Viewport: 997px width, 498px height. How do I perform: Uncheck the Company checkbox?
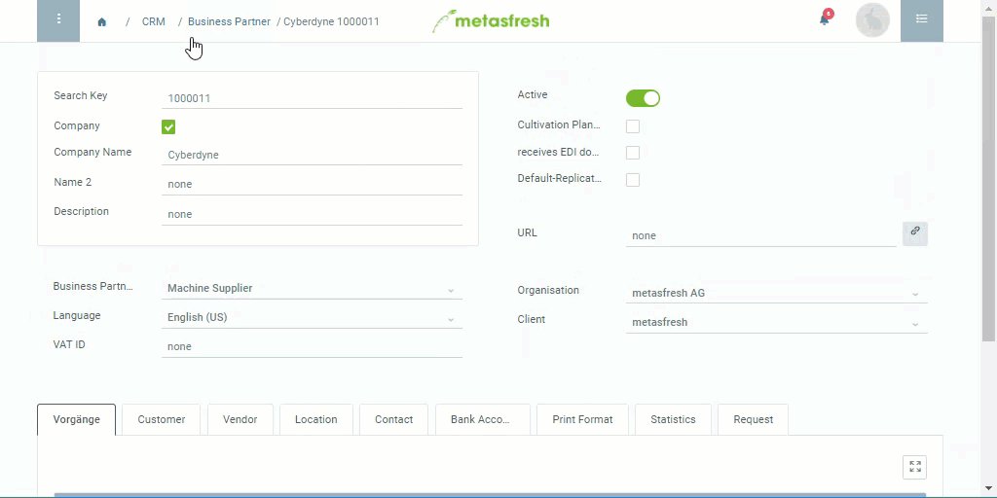[168, 127]
